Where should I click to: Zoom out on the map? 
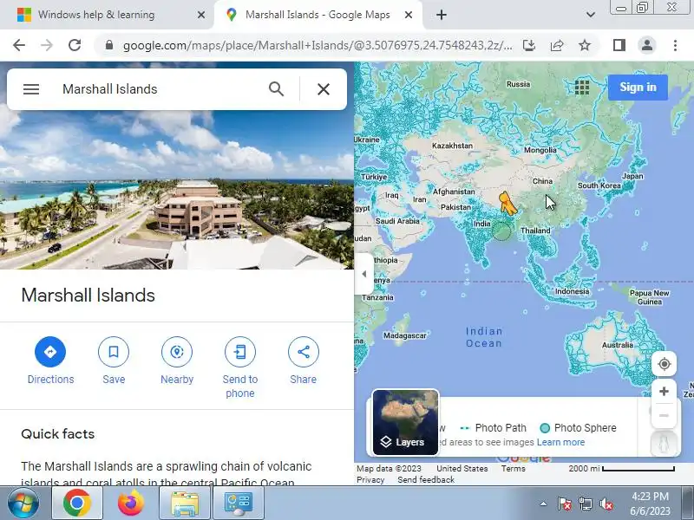pos(664,415)
